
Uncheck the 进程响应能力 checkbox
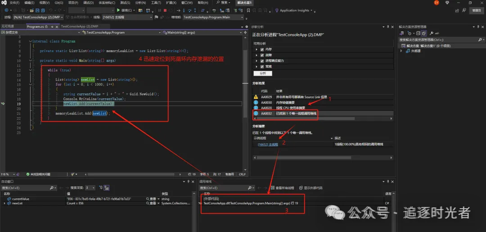point(261,61)
